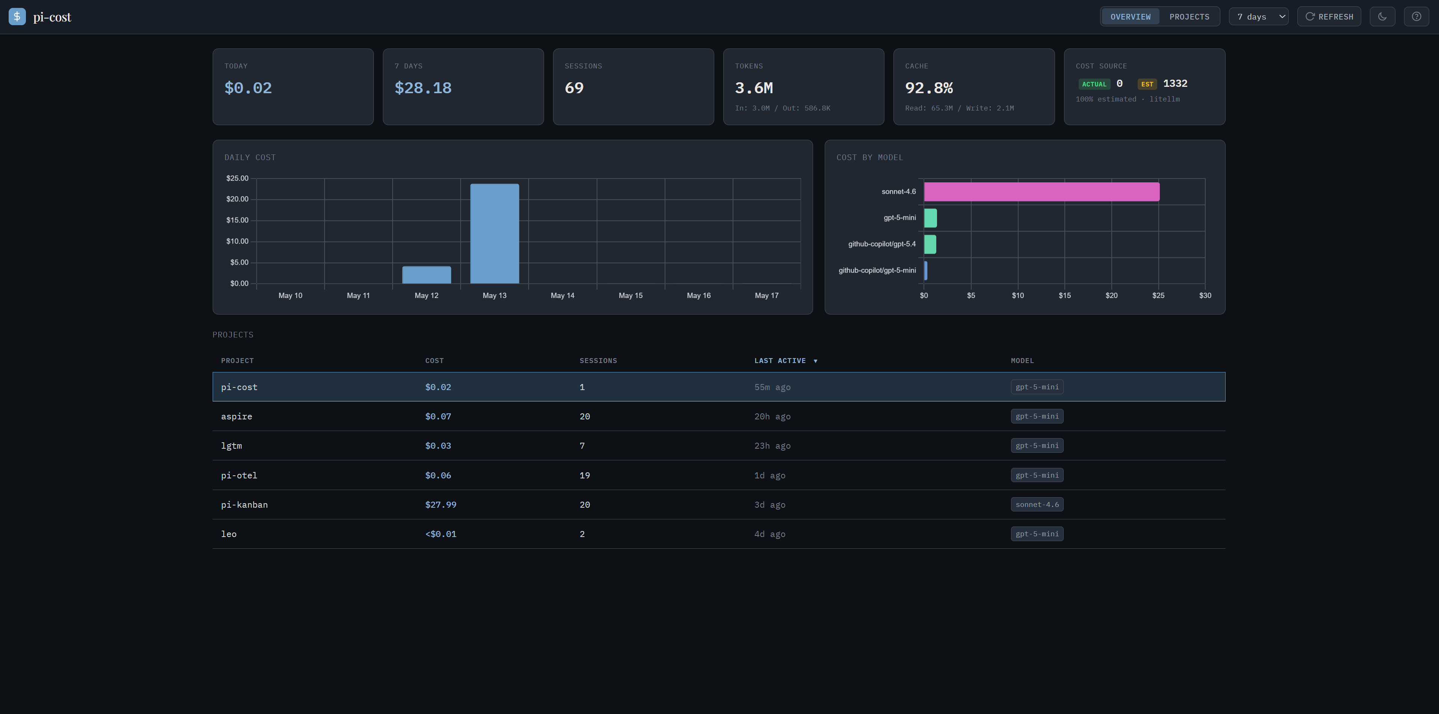Click the github-copilot/gpt-5.4 chart bar
This screenshot has width=1439, height=714.
tap(930, 244)
